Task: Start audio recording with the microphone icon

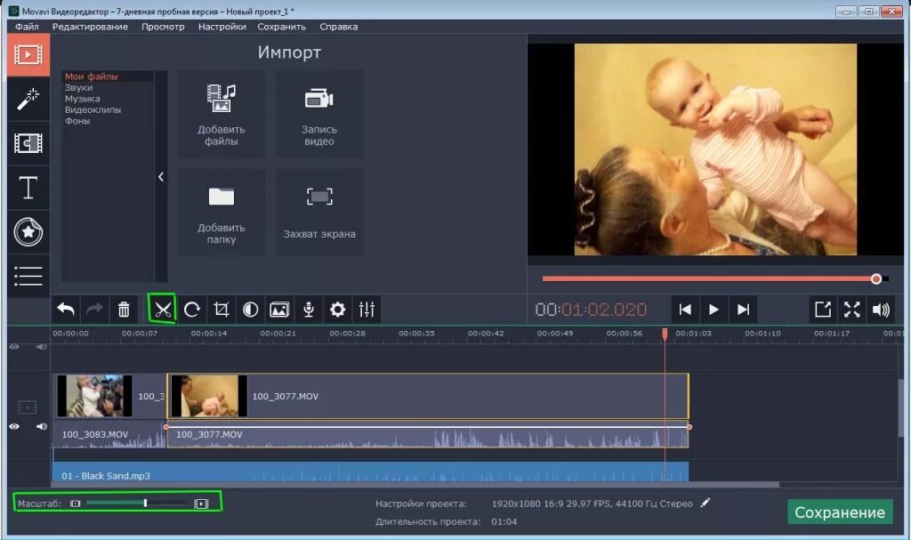Action: coord(308,309)
